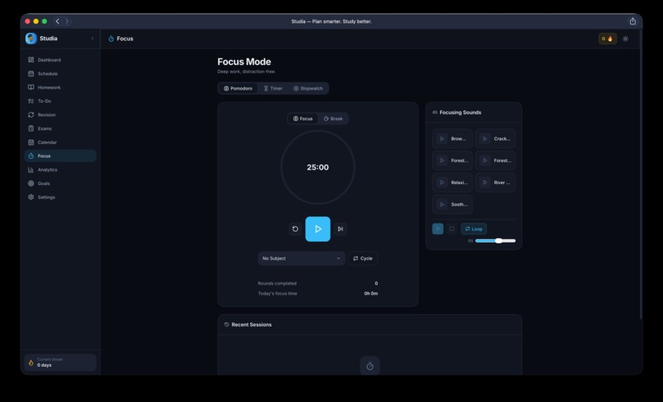Switch to the Pomodoro mode tab
This screenshot has width=663, height=402.
click(x=238, y=88)
